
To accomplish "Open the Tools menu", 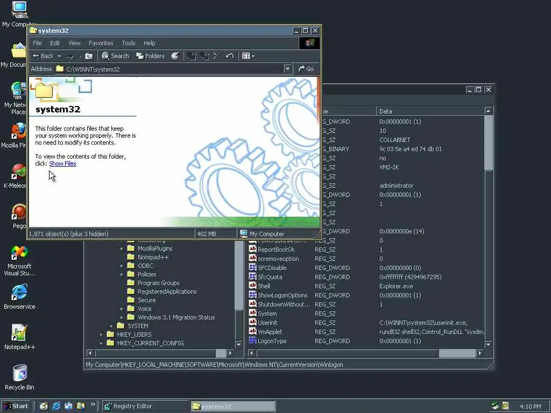I will 128,43.
